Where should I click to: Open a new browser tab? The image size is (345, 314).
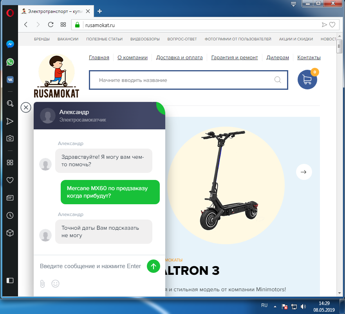[100, 11]
